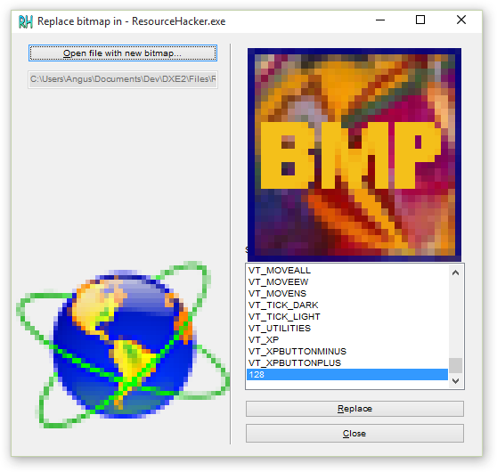Select the VT_TICK_DARK bitmap
This screenshot has width=497, height=472.
coord(347,305)
